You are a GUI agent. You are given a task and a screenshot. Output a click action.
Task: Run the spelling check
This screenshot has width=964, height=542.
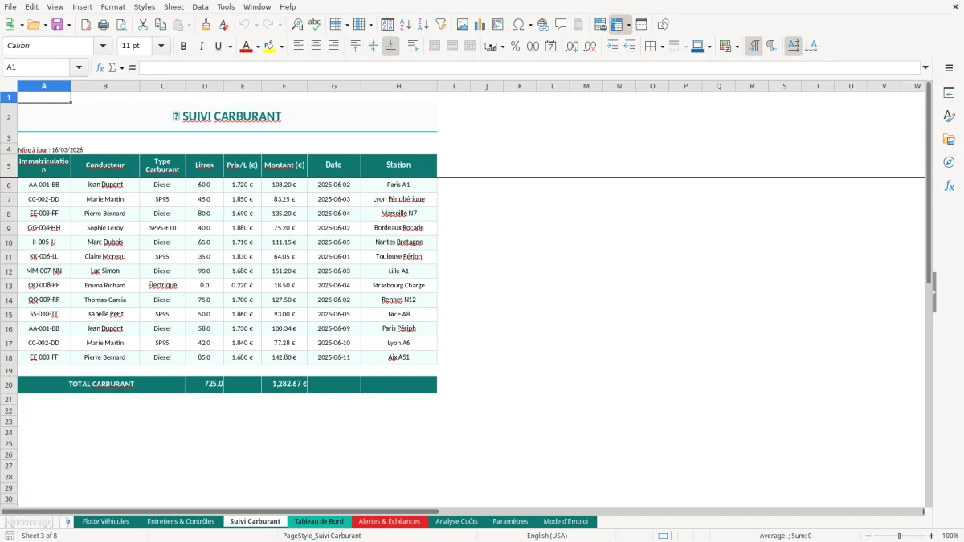tap(314, 25)
